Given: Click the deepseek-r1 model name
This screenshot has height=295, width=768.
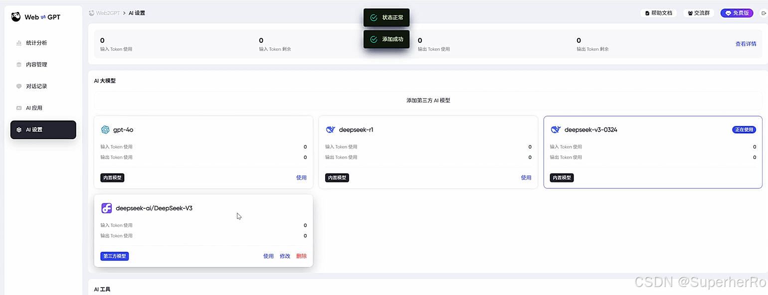Looking at the screenshot, I should point(356,130).
